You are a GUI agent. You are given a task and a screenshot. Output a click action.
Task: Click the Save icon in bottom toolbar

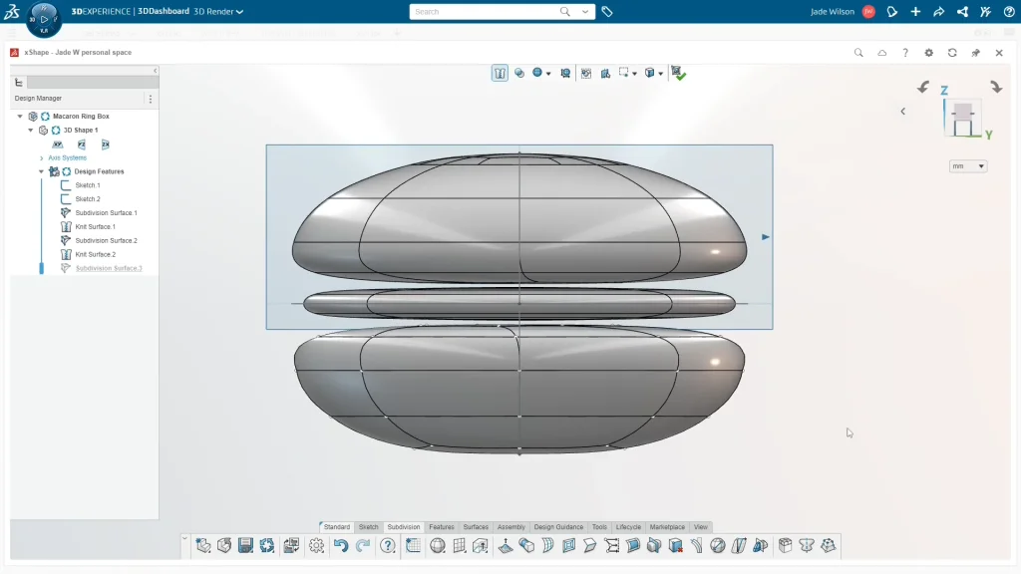tap(245, 545)
